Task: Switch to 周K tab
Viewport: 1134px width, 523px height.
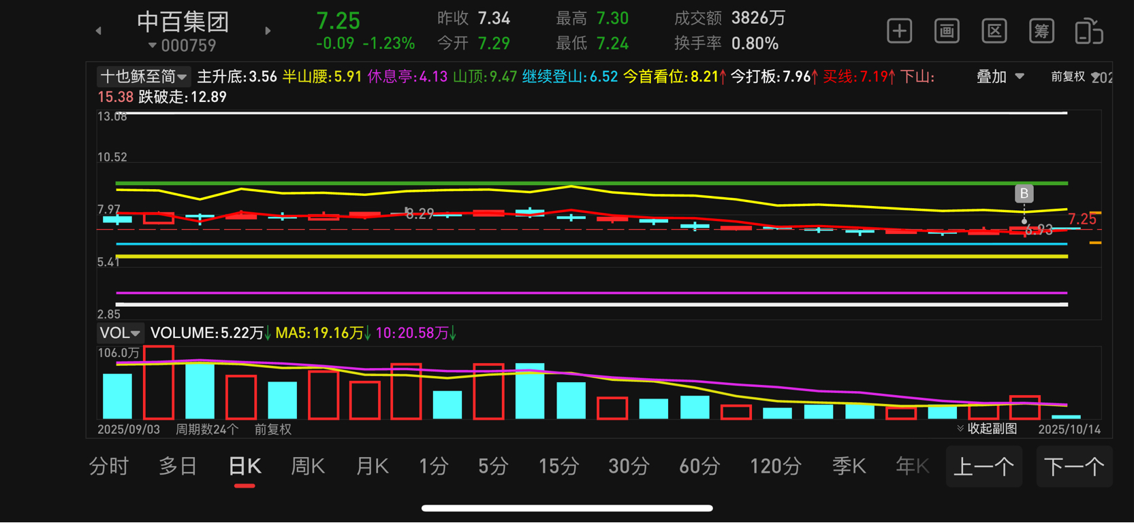Action: 308,467
